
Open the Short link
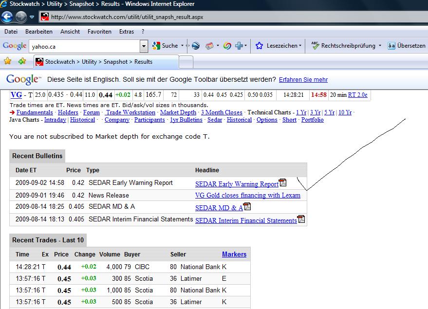(289, 120)
